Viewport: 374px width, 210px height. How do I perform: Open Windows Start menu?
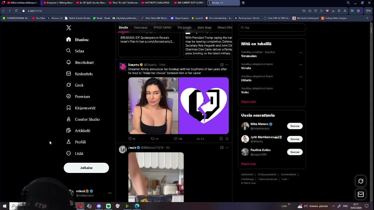pos(4,206)
